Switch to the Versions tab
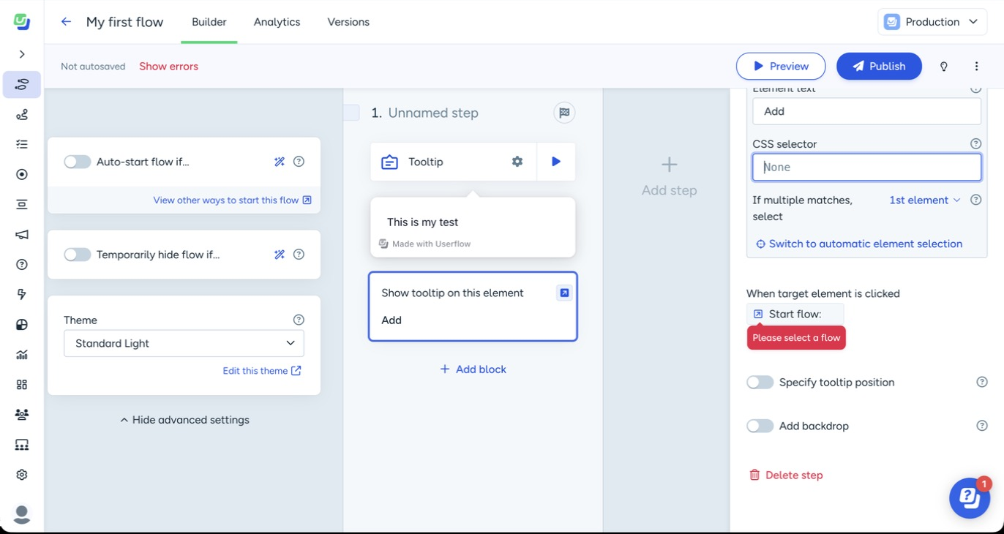 pos(348,22)
